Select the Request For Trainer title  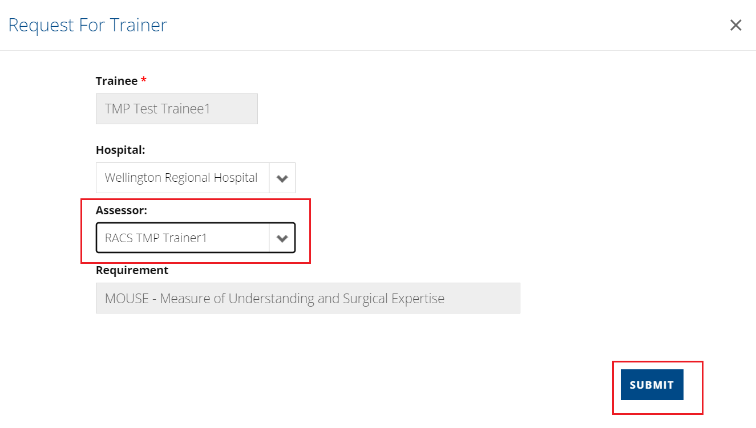coord(87,25)
